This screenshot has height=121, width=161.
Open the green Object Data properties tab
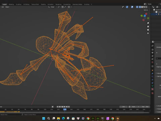point(153,86)
